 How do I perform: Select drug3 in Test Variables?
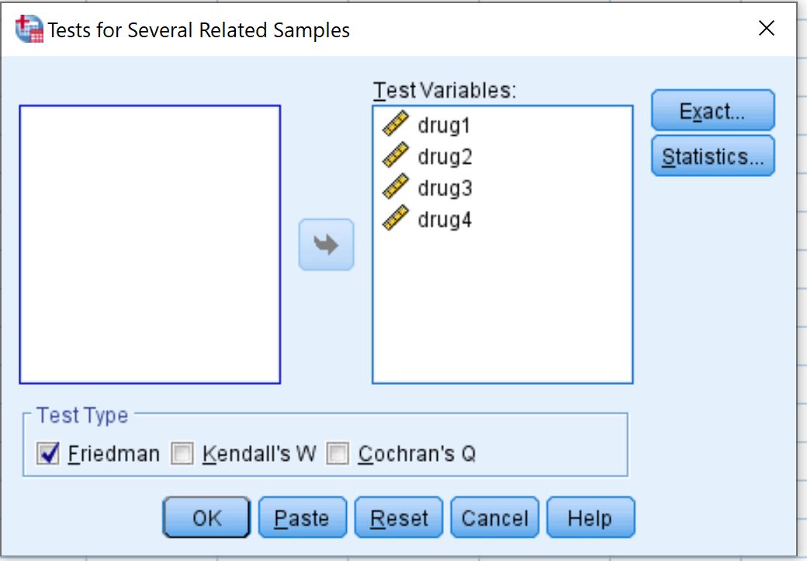pyautogui.click(x=502, y=187)
